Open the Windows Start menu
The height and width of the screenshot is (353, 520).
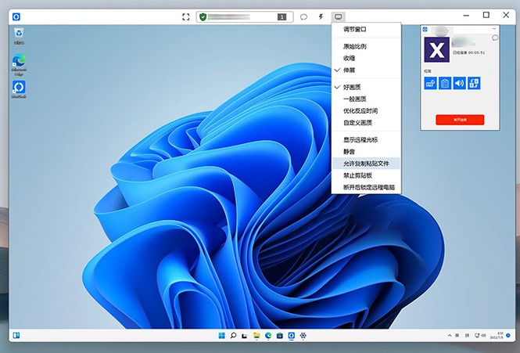pyautogui.click(x=221, y=336)
